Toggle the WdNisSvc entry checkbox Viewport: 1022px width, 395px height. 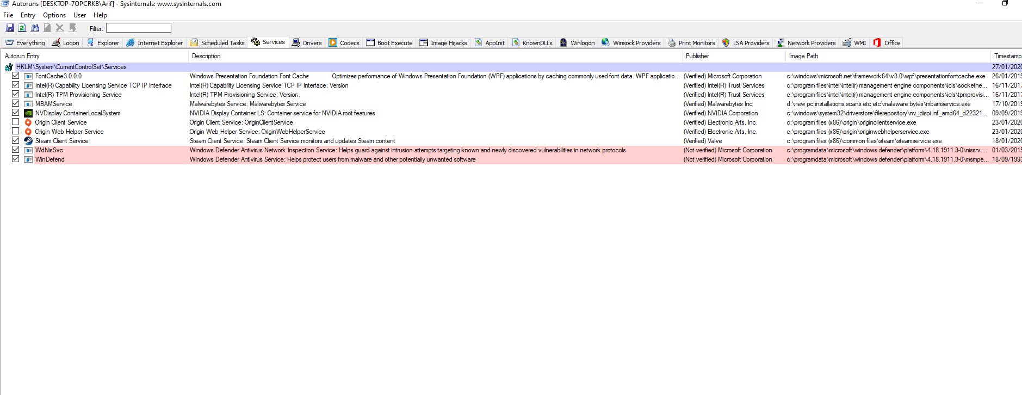coord(16,150)
